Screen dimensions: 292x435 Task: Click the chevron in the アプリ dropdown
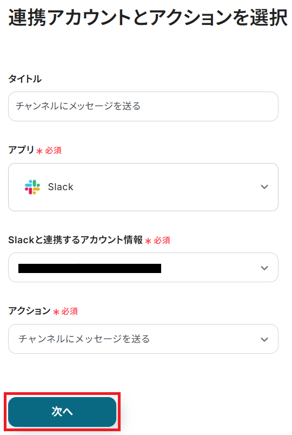pyautogui.click(x=264, y=187)
